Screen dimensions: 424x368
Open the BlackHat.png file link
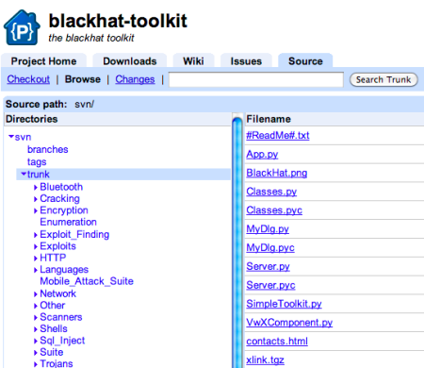(x=276, y=173)
